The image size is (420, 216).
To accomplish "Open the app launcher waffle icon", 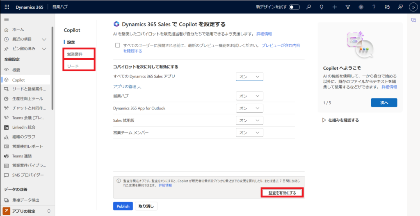I will click(x=7, y=7).
